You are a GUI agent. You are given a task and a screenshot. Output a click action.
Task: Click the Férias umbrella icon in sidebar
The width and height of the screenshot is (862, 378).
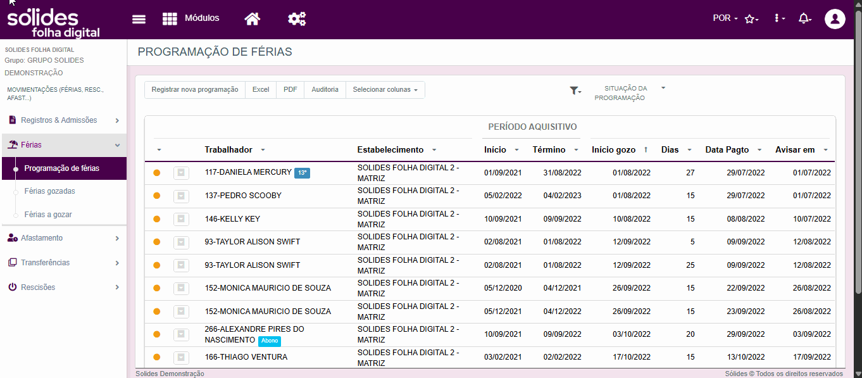click(13, 145)
